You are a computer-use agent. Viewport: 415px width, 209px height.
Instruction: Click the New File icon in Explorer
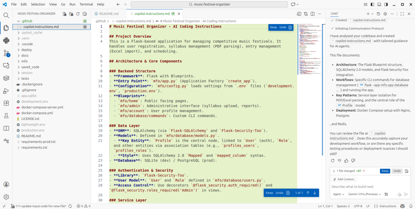(65, 14)
